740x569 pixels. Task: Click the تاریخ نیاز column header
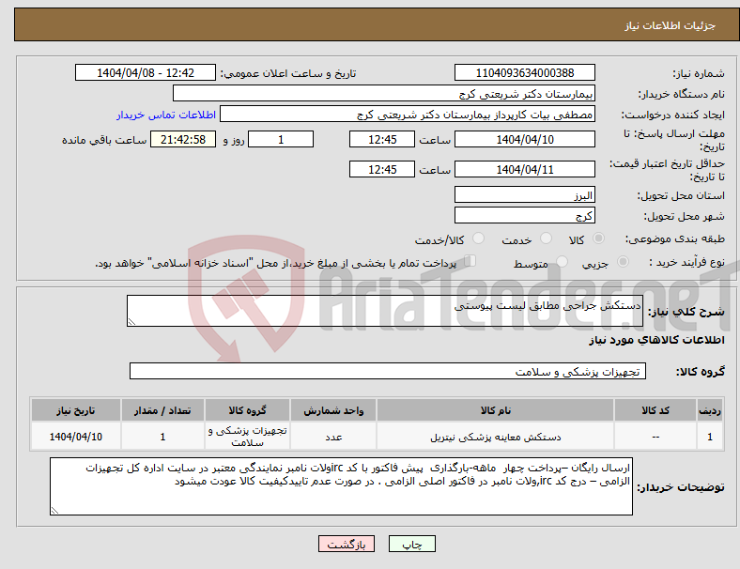75,410
